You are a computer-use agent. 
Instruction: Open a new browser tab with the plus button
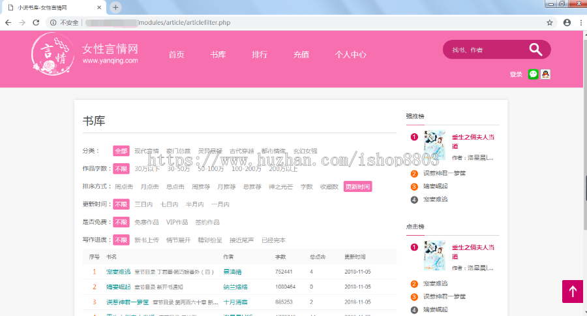coord(115,7)
